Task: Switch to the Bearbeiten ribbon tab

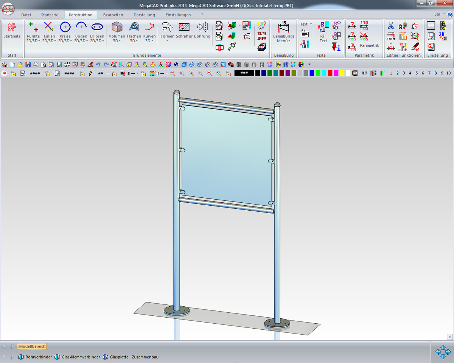Action: 113,15
